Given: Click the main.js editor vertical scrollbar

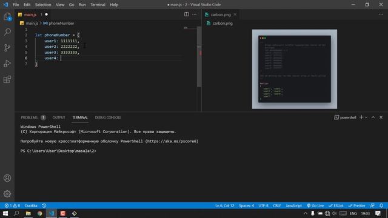Looking at the screenshot, I should tap(199, 57).
